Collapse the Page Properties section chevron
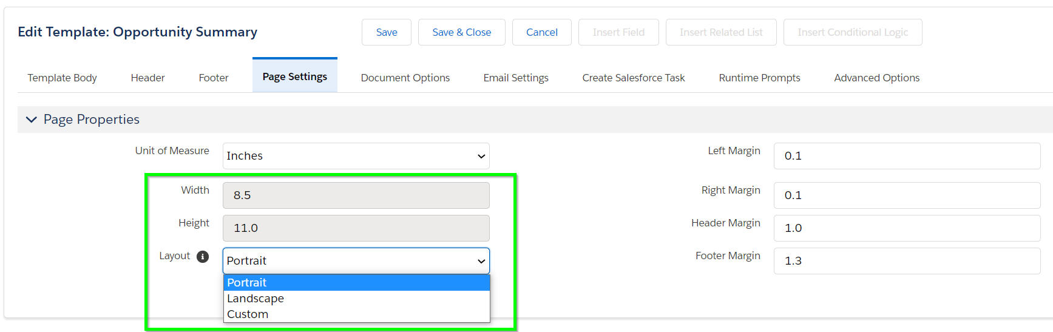 click(x=31, y=120)
